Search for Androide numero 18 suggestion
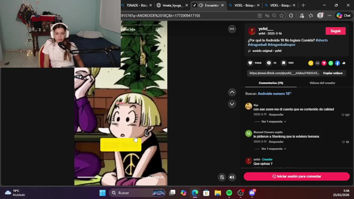 tap(274, 94)
